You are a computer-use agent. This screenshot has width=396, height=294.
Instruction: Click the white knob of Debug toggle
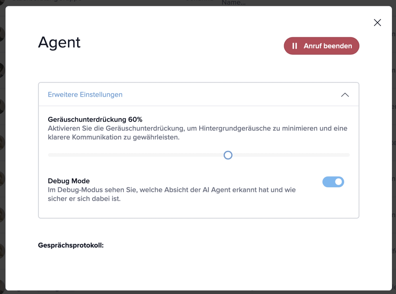338,182
